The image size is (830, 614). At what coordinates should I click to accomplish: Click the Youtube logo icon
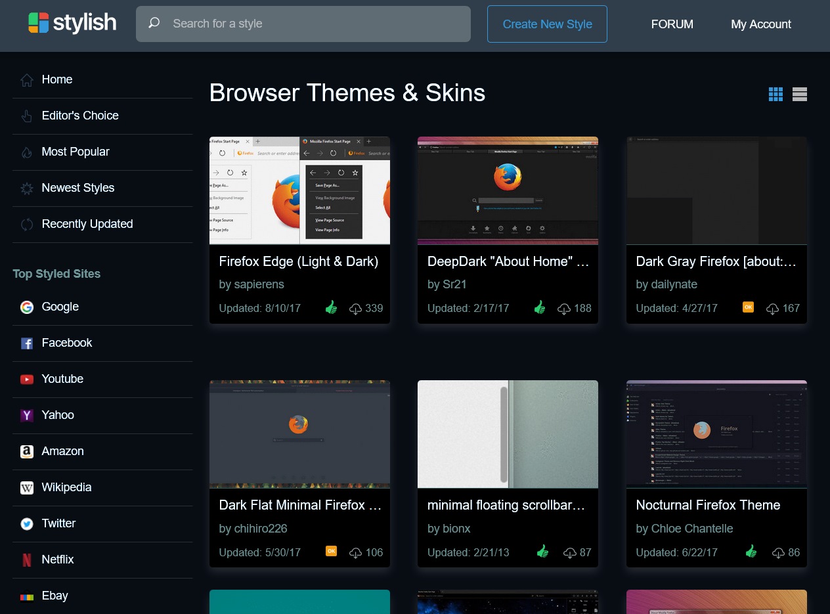pyautogui.click(x=27, y=380)
